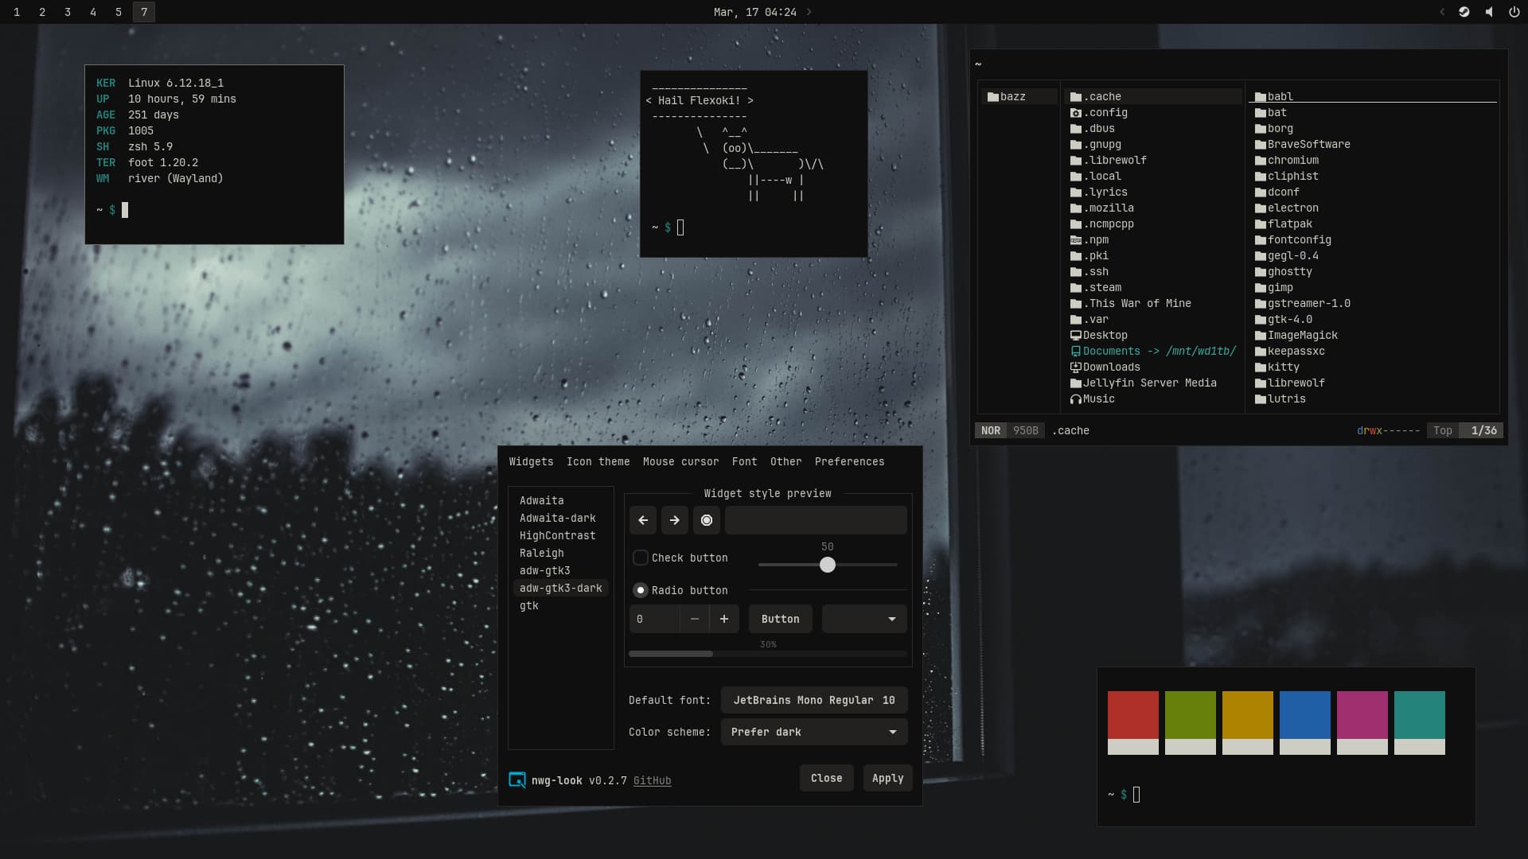Click the Steam tray icon
1528x859 pixels.
1464,12
